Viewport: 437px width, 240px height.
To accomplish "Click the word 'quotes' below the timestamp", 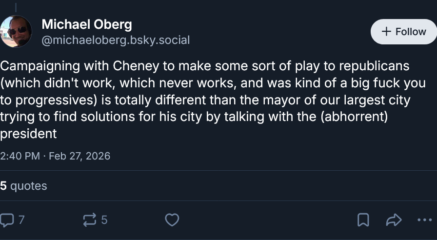I will 28,186.
